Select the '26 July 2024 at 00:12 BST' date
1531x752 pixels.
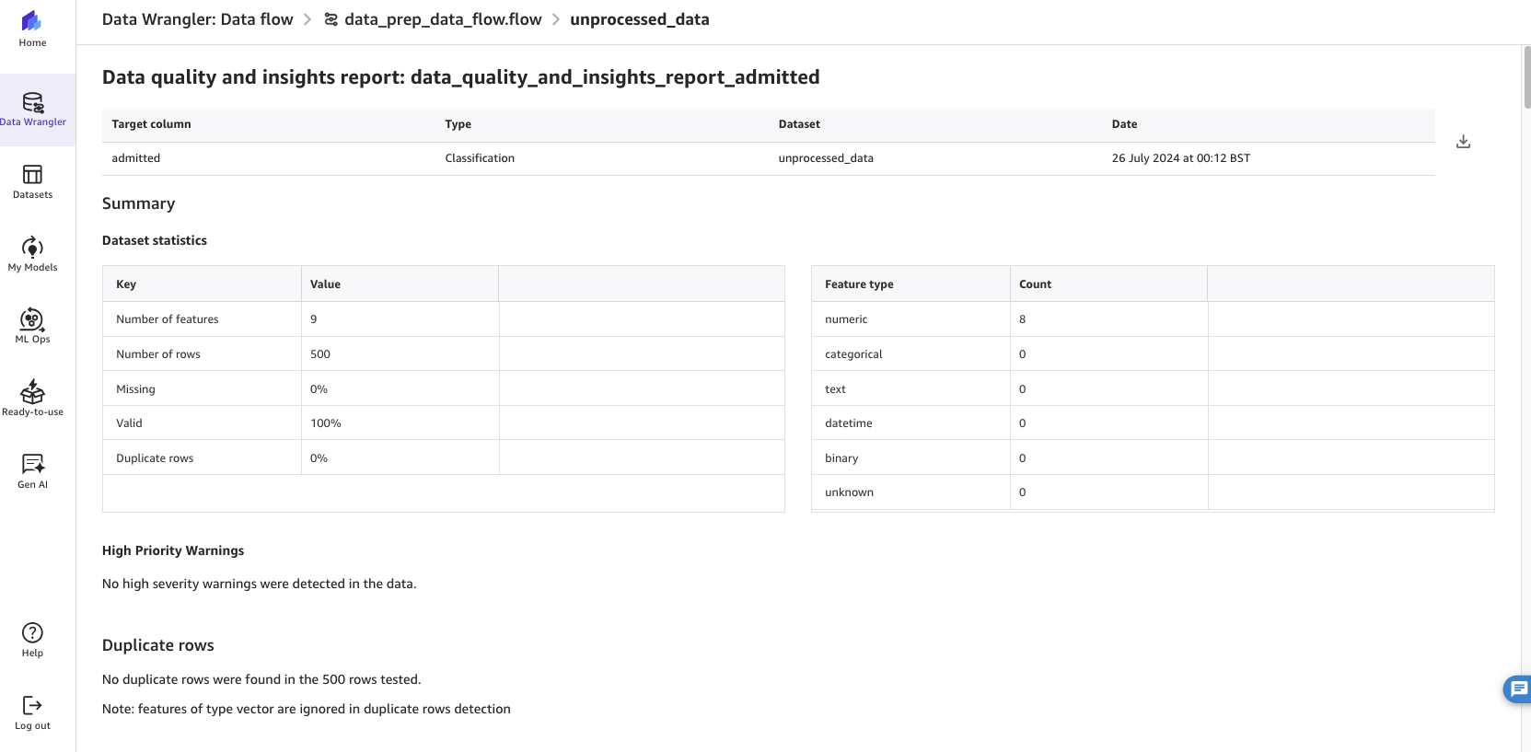(1180, 158)
